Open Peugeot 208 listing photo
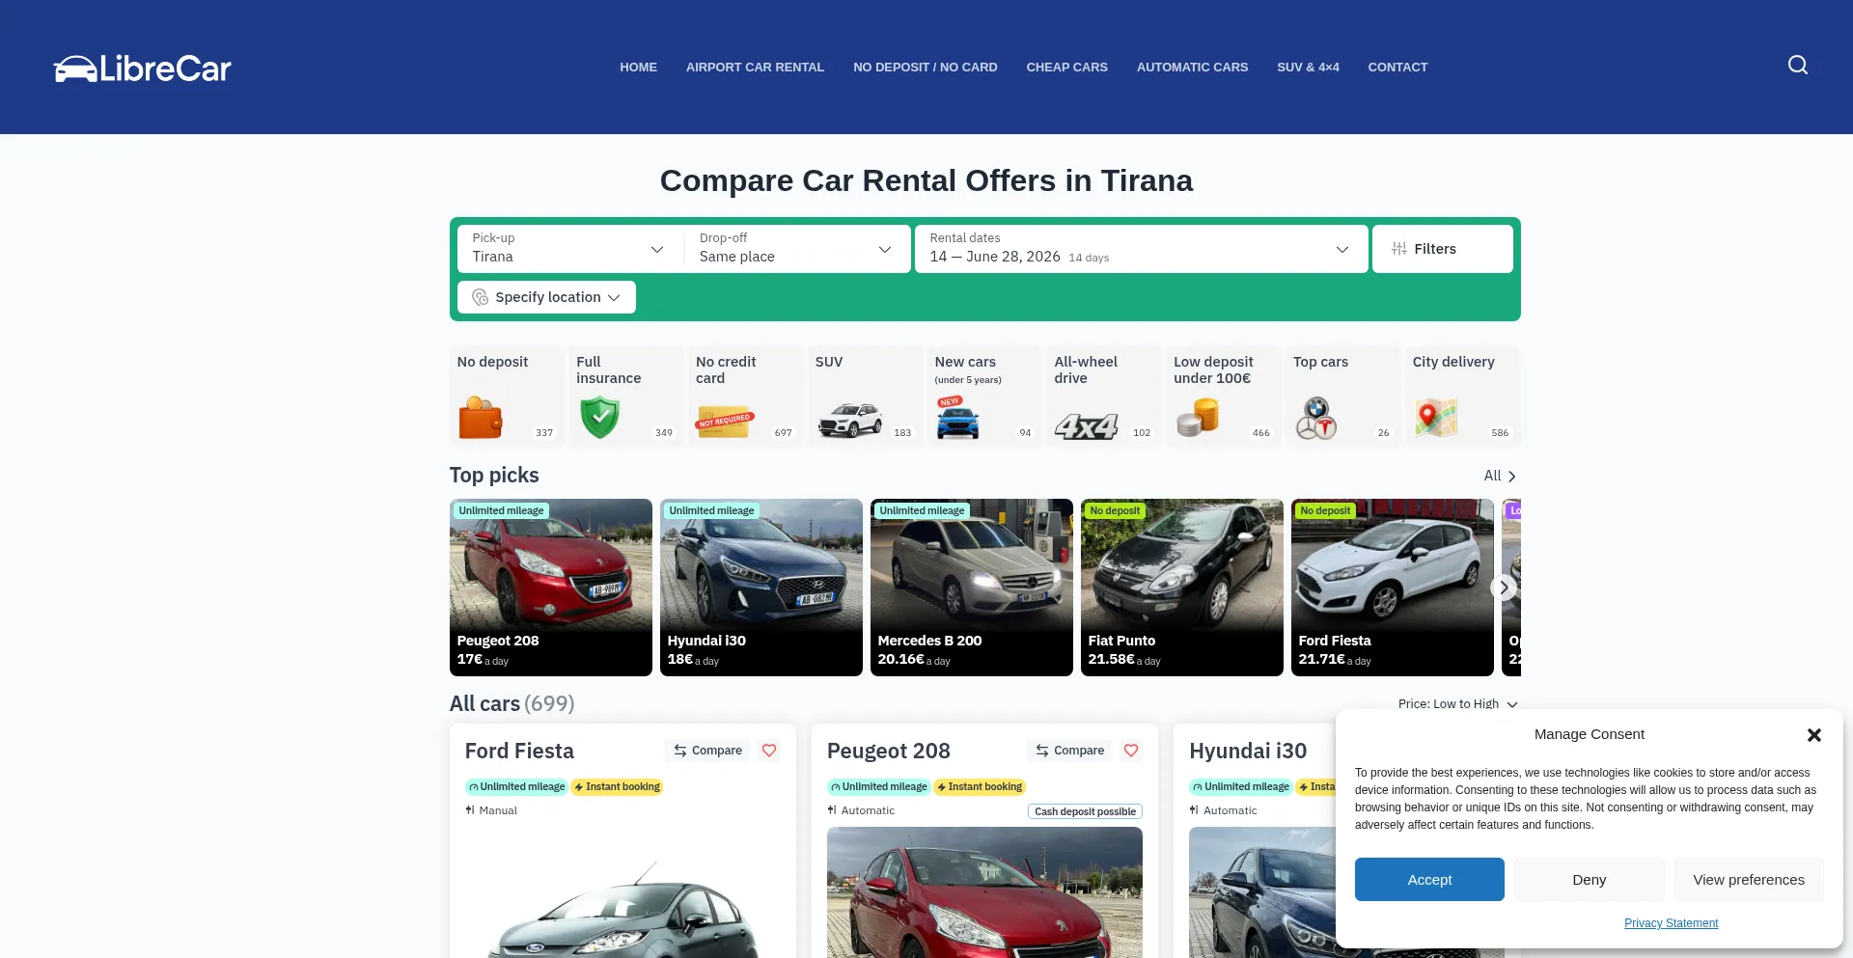1853x958 pixels. pos(984,892)
